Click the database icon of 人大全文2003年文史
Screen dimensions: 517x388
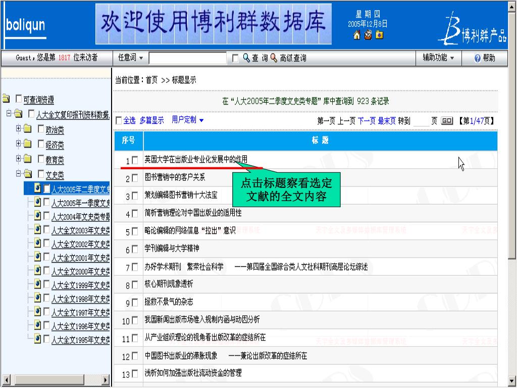tap(37, 229)
